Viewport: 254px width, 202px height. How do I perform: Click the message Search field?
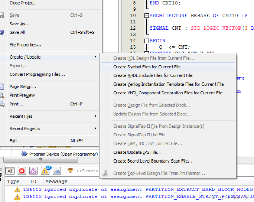coord(87,171)
